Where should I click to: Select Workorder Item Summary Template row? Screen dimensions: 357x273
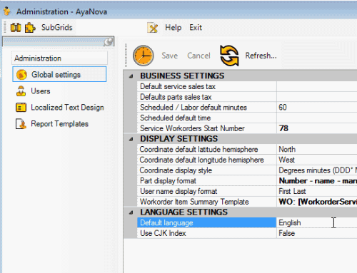pos(206,202)
